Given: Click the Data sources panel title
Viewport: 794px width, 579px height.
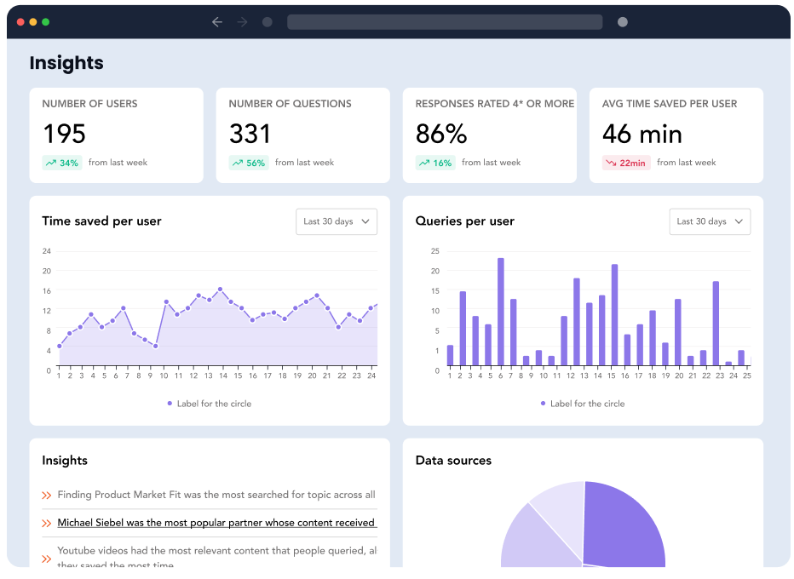Looking at the screenshot, I should tap(453, 461).
